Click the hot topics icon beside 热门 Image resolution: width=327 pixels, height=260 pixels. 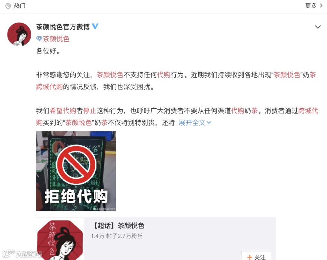coord(8,6)
